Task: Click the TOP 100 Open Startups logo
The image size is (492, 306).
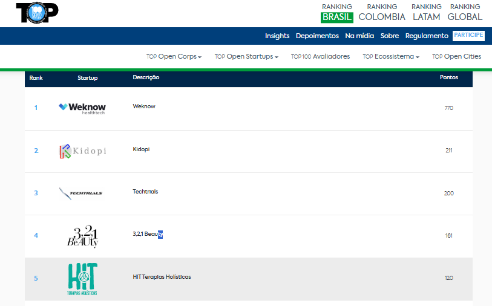Action: (x=37, y=13)
